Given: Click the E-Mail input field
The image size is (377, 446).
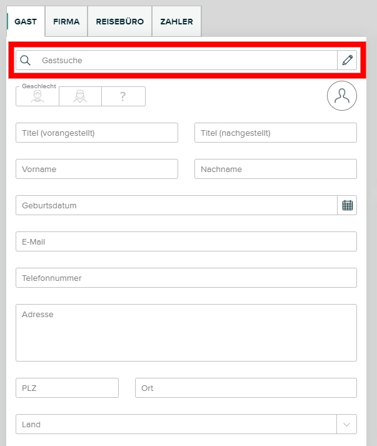Looking at the screenshot, I should click(x=186, y=241).
